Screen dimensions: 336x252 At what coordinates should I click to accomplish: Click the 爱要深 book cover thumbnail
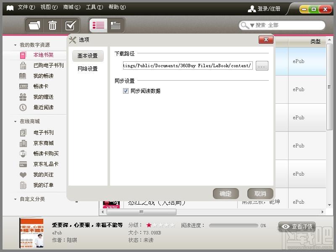[x=31, y=233]
